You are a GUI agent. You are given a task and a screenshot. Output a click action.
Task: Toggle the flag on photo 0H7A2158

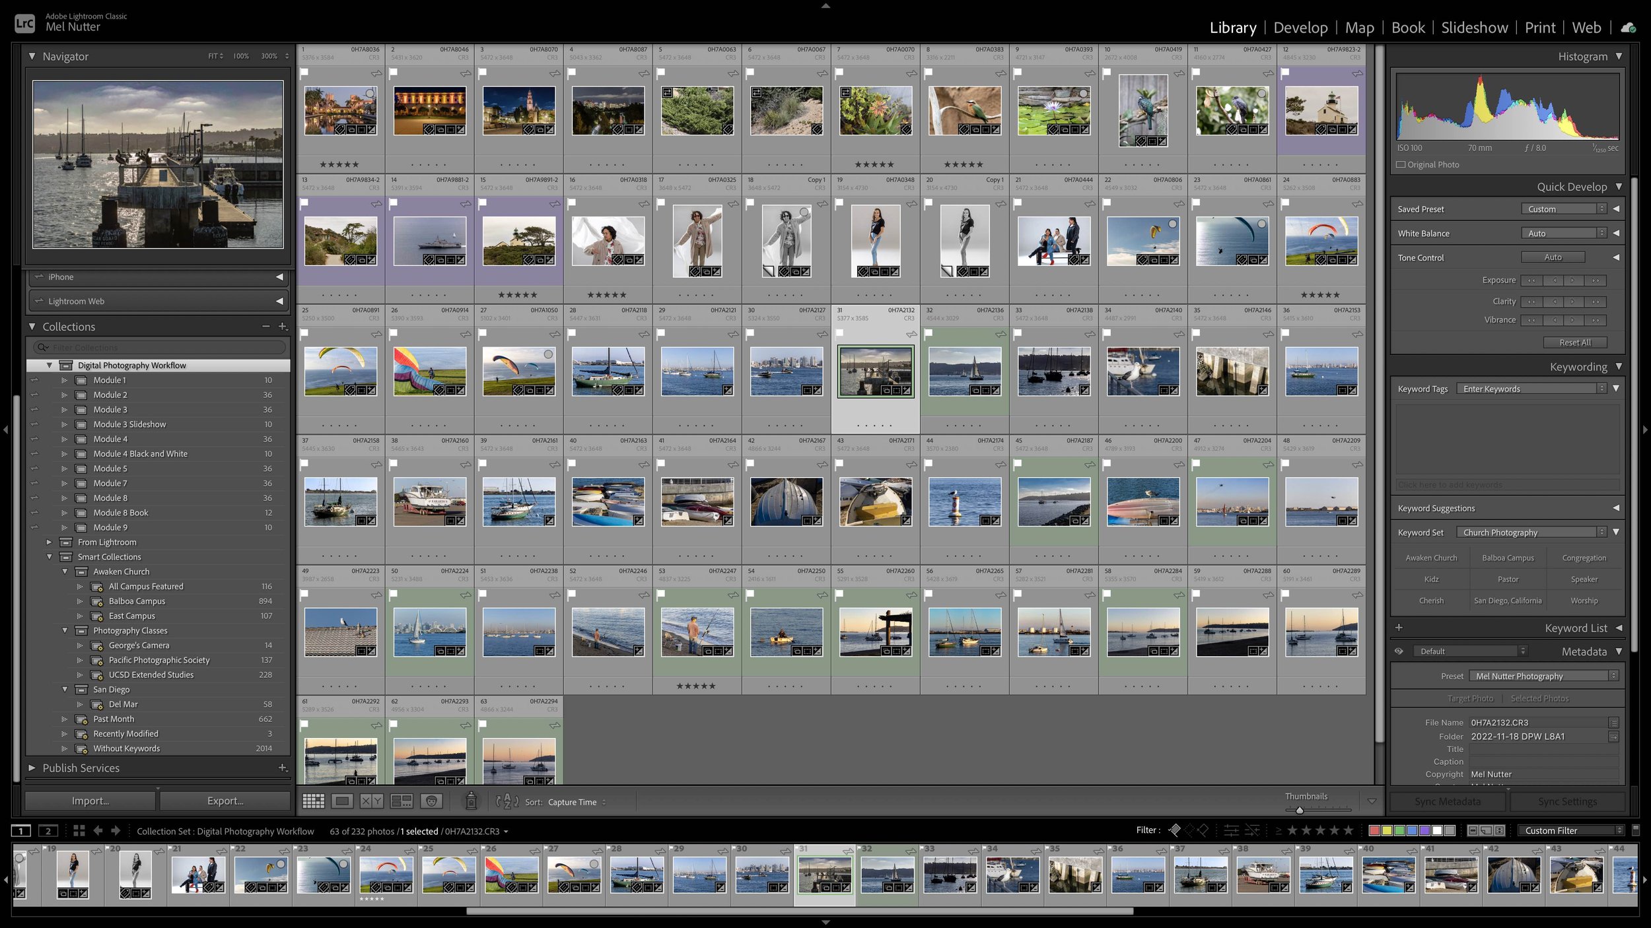coord(304,465)
